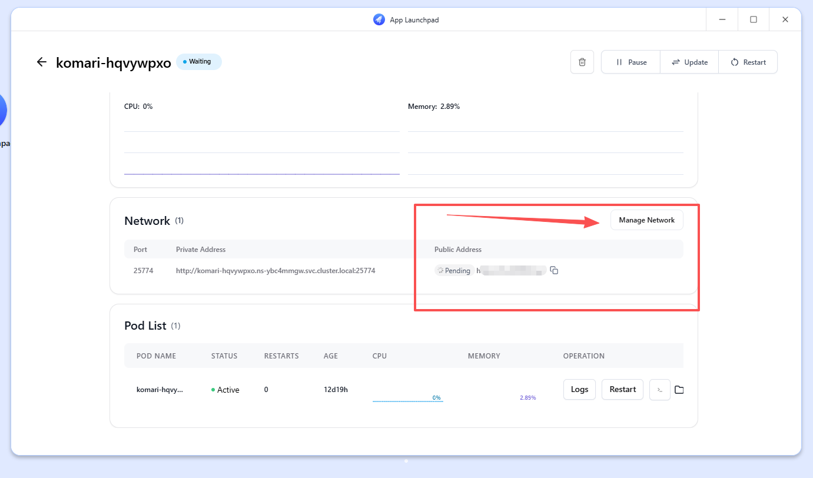The width and height of the screenshot is (813, 478).
Task: Click the blue app icon on desktop edge
Action: click(x=2, y=110)
